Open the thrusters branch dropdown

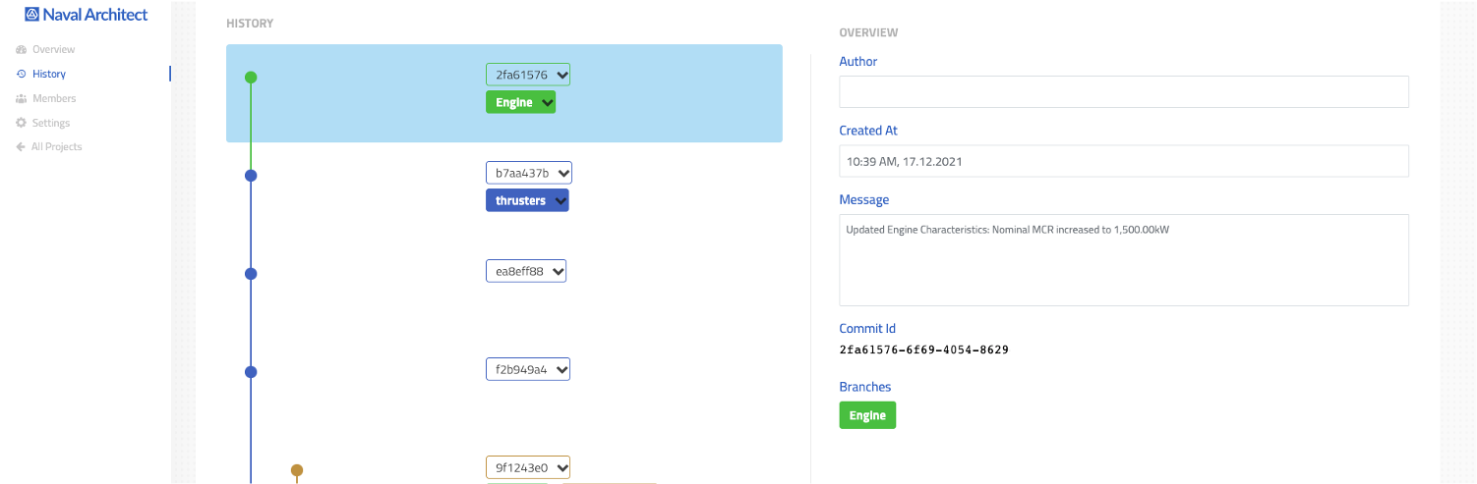[x=527, y=200]
